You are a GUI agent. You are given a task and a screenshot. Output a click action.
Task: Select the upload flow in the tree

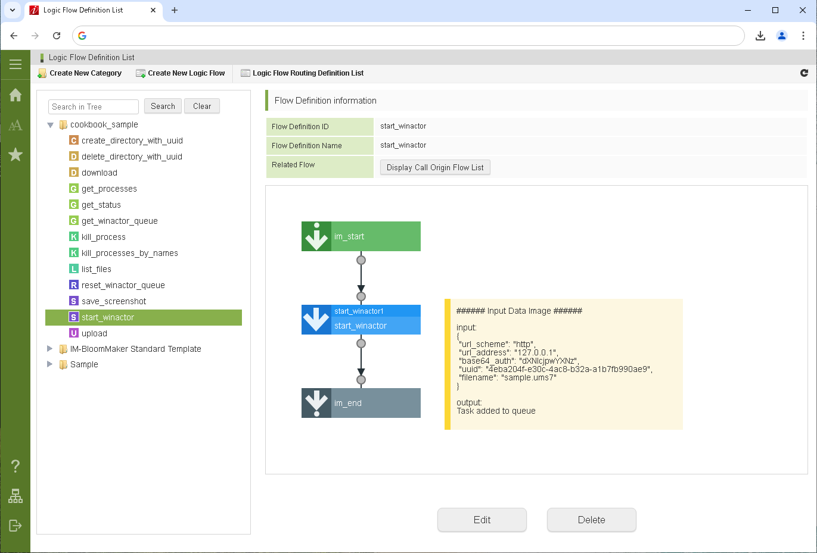tap(94, 333)
